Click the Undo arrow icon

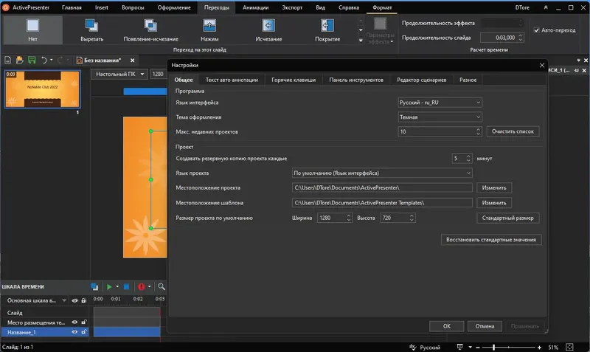(44, 59)
